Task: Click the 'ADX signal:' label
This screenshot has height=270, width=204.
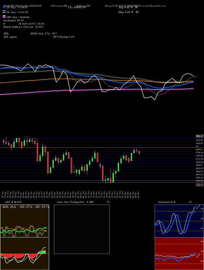Action: [10, 37]
